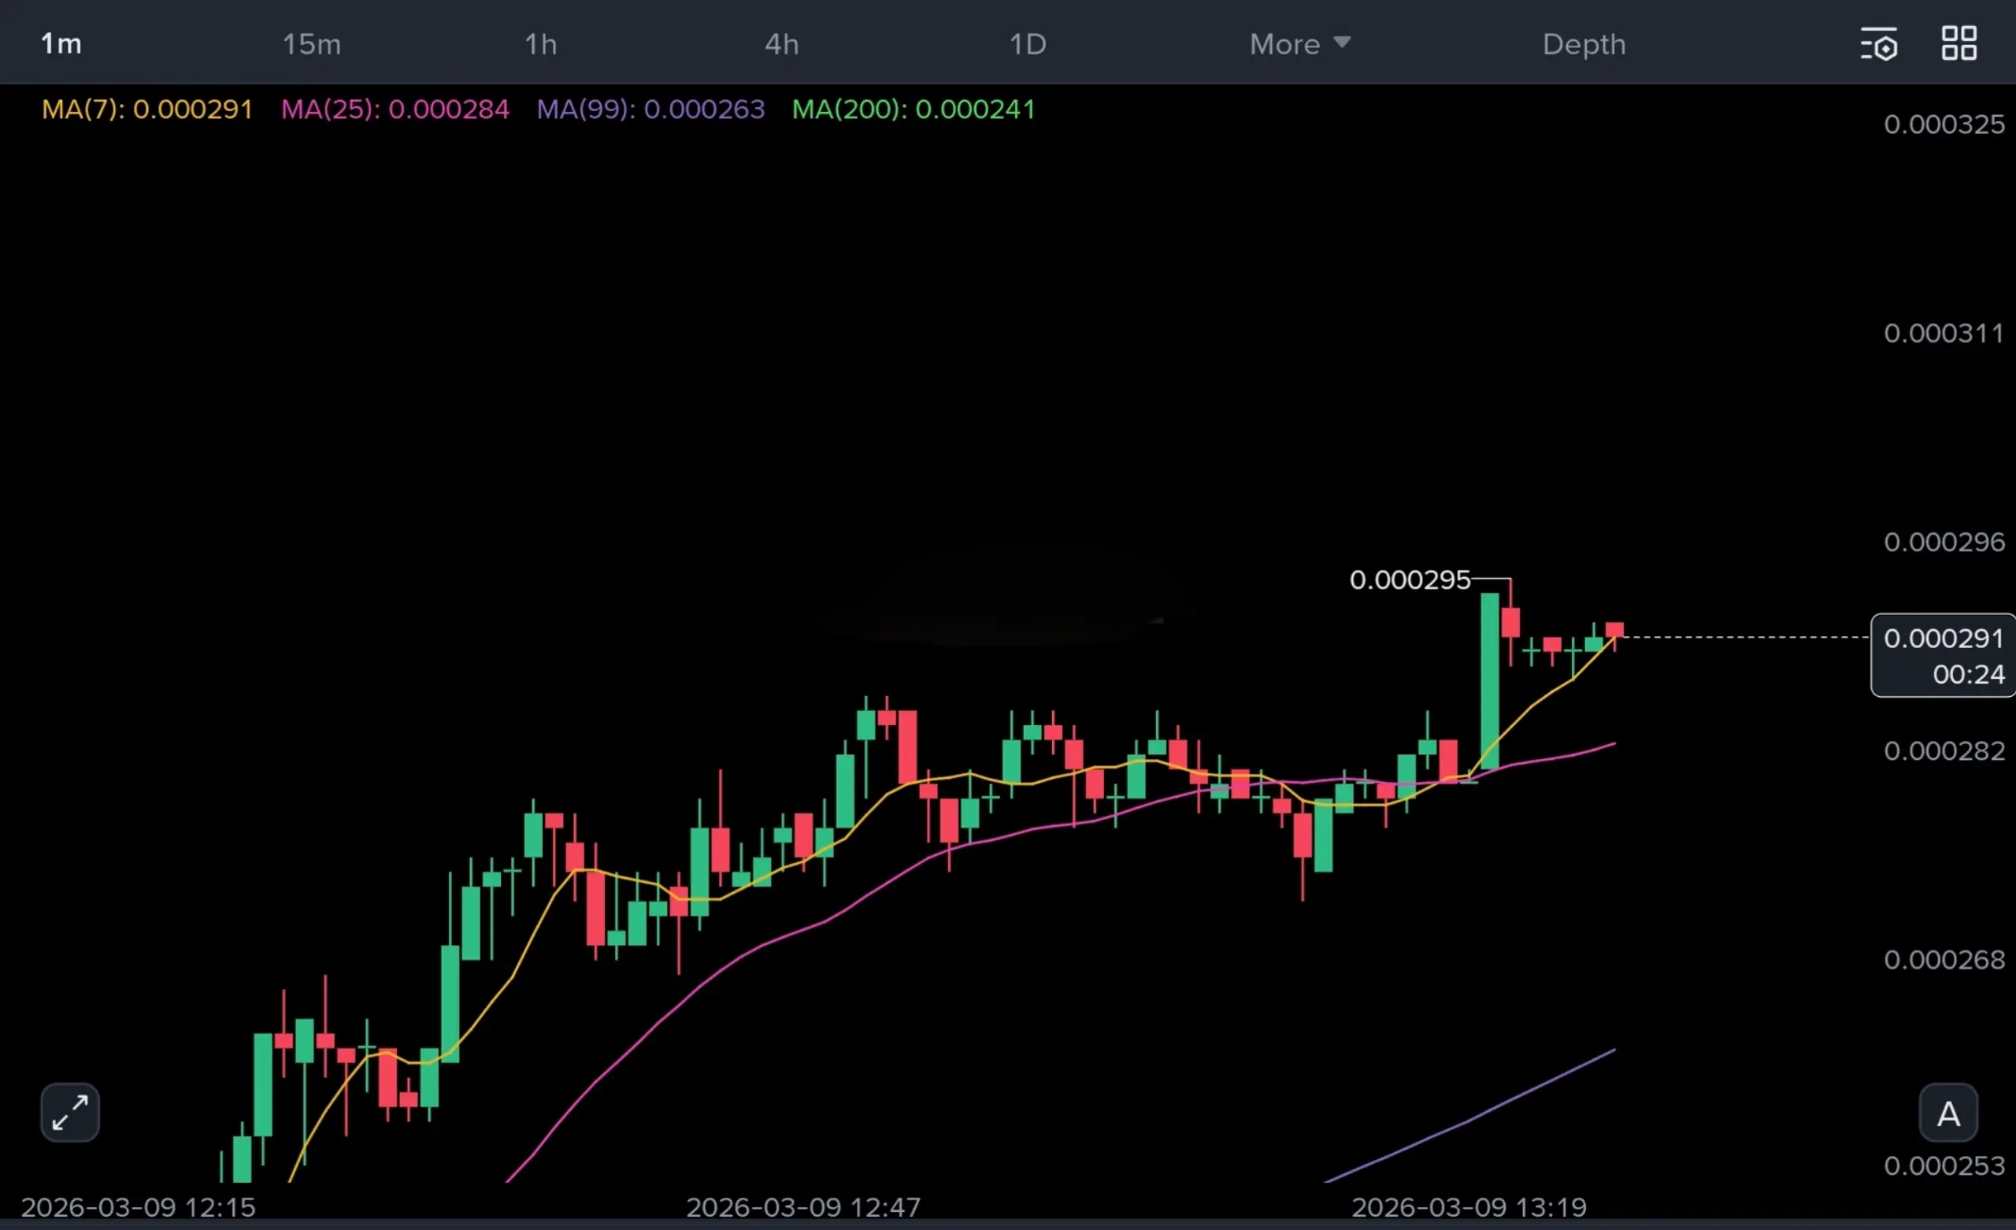Image resolution: width=2016 pixels, height=1230 pixels.
Task: Open the More timeframes dropdown
Action: coord(1285,44)
